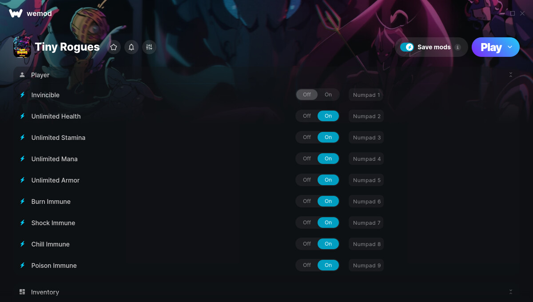Switch Poison Immune to Off
533x302 pixels.
point(307,265)
